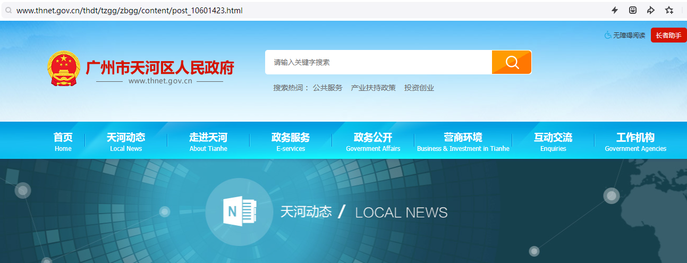
Task: Click the national emblem logo
Action: (x=63, y=69)
